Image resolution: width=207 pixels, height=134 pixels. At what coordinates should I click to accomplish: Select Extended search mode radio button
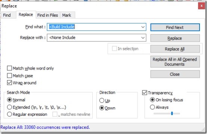point(9,107)
